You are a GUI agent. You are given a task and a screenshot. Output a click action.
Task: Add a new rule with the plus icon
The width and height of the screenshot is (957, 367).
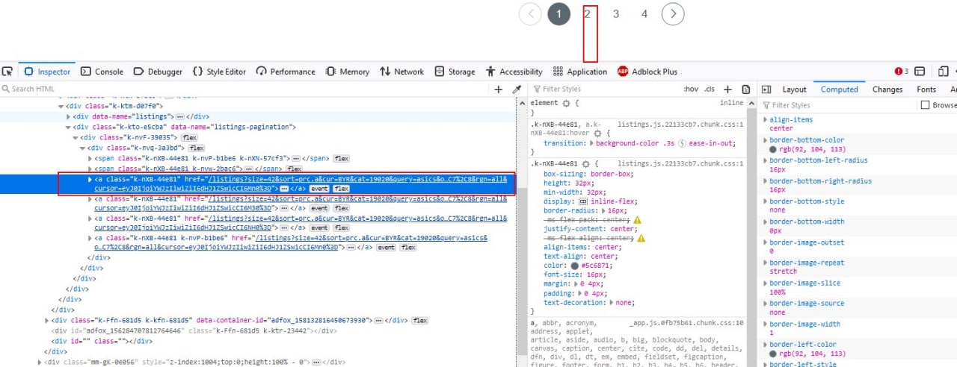(727, 90)
